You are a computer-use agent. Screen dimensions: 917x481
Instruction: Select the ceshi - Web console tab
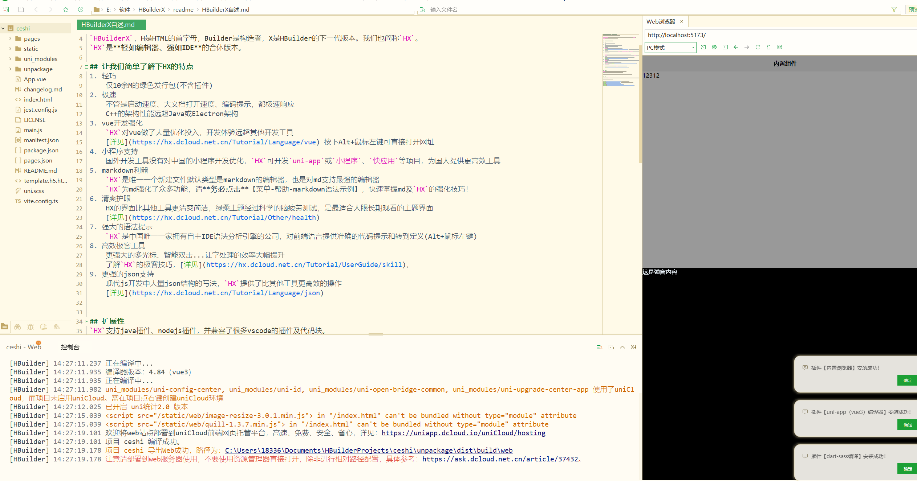(23, 347)
